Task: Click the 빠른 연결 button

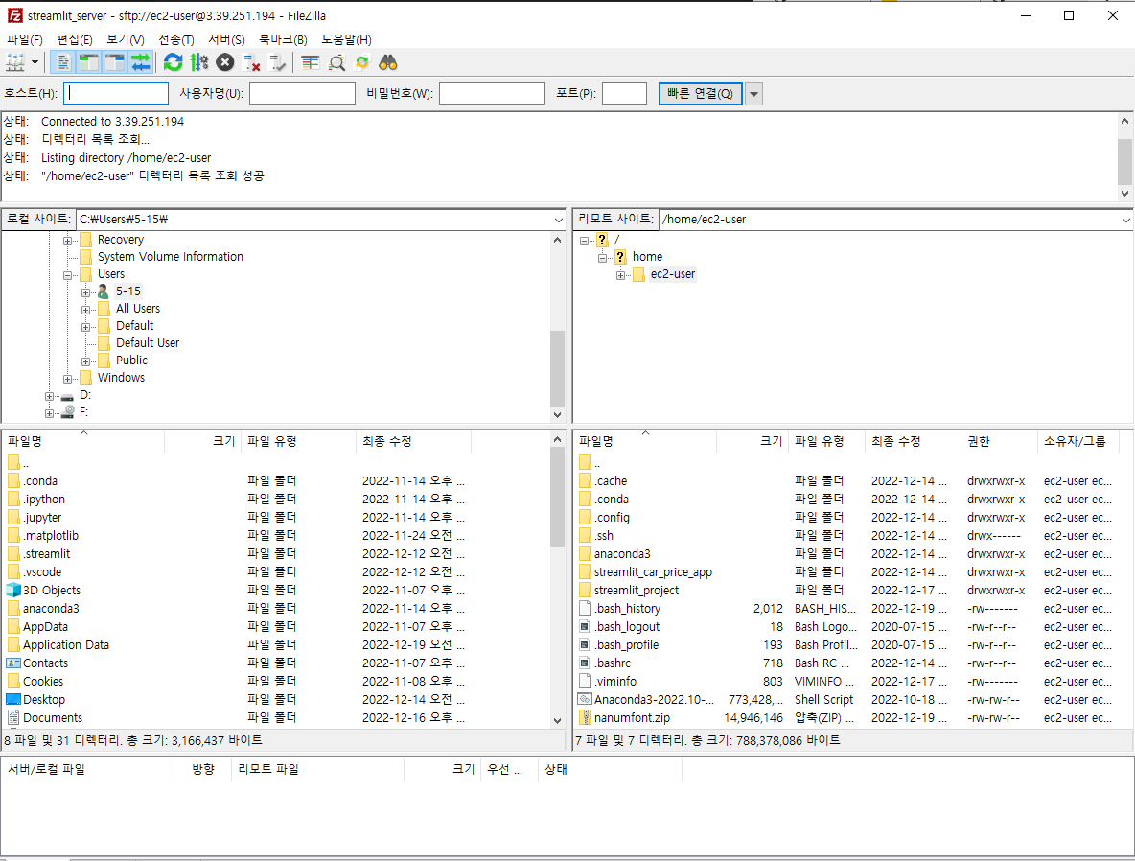Action: [x=700, y=93]
